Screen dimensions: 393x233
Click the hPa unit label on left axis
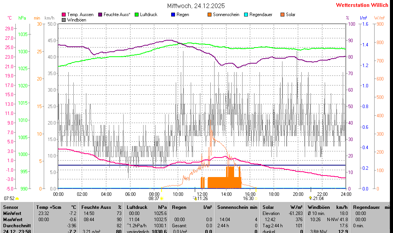point(22,18)
